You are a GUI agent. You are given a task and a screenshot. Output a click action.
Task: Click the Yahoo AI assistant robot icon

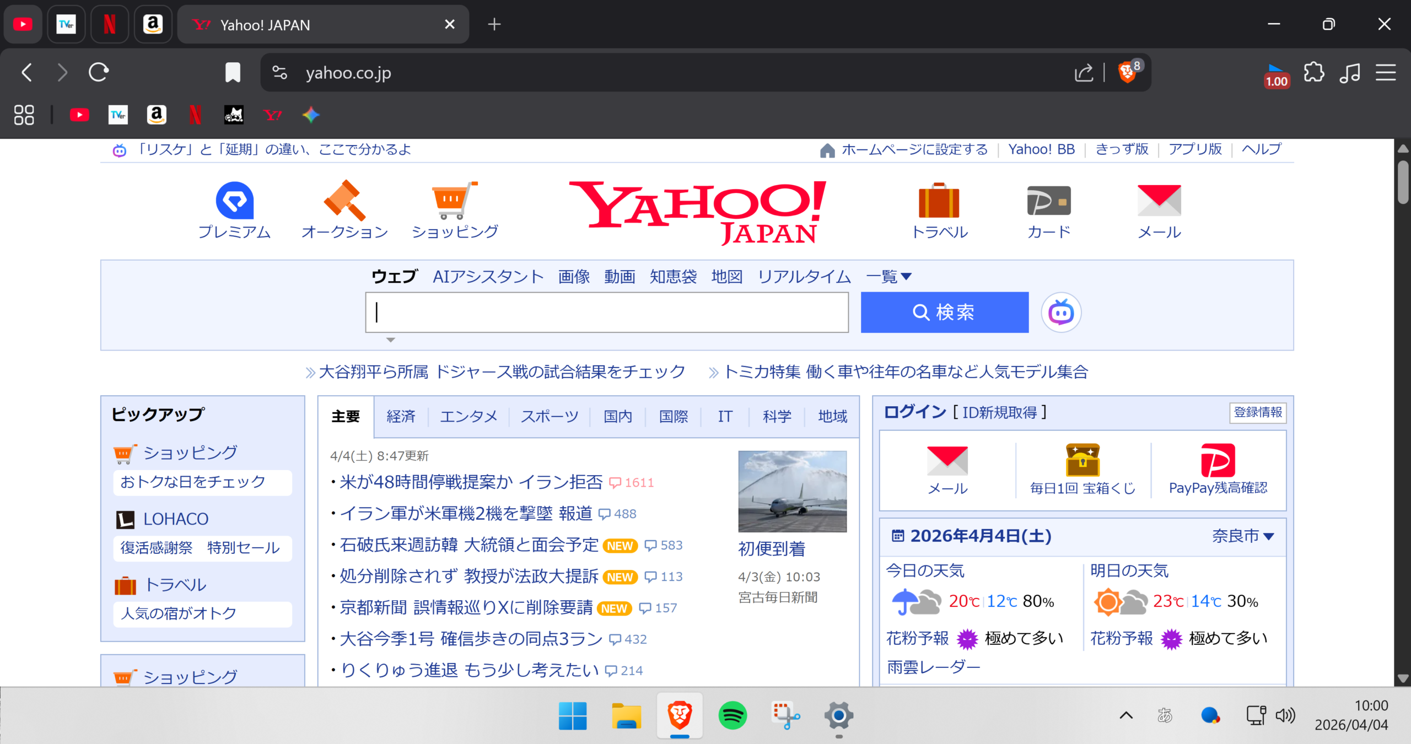coord(1060,312)
